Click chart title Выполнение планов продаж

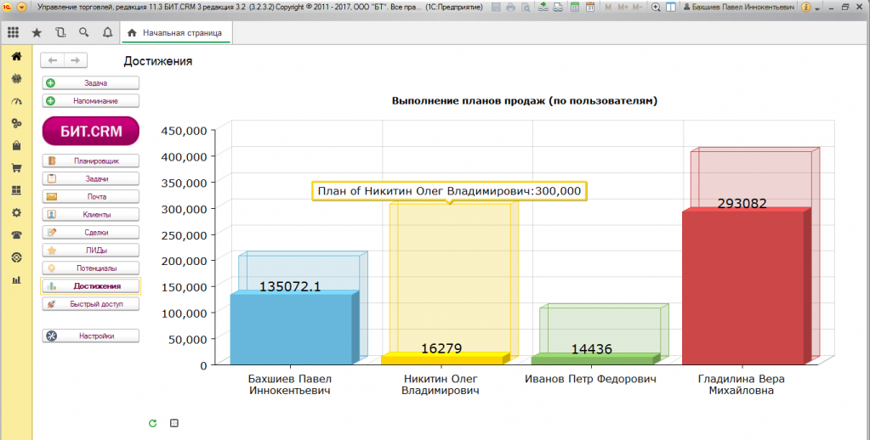(525, 101)
